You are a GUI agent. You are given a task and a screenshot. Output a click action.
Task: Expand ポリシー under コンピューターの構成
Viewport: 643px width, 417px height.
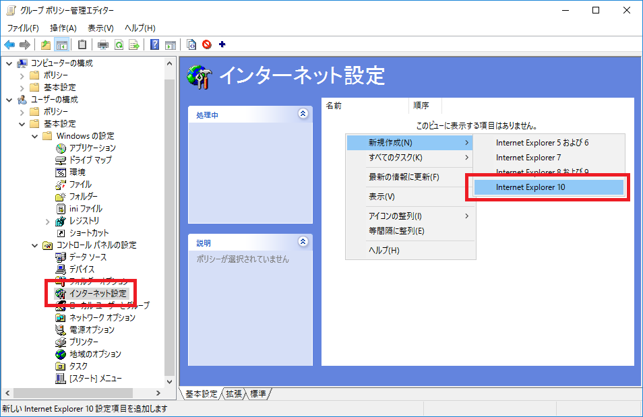coord(22,76)
